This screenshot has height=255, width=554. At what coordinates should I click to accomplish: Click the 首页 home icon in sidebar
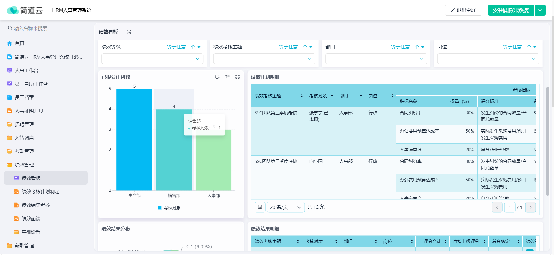click(x=10, y=43)
